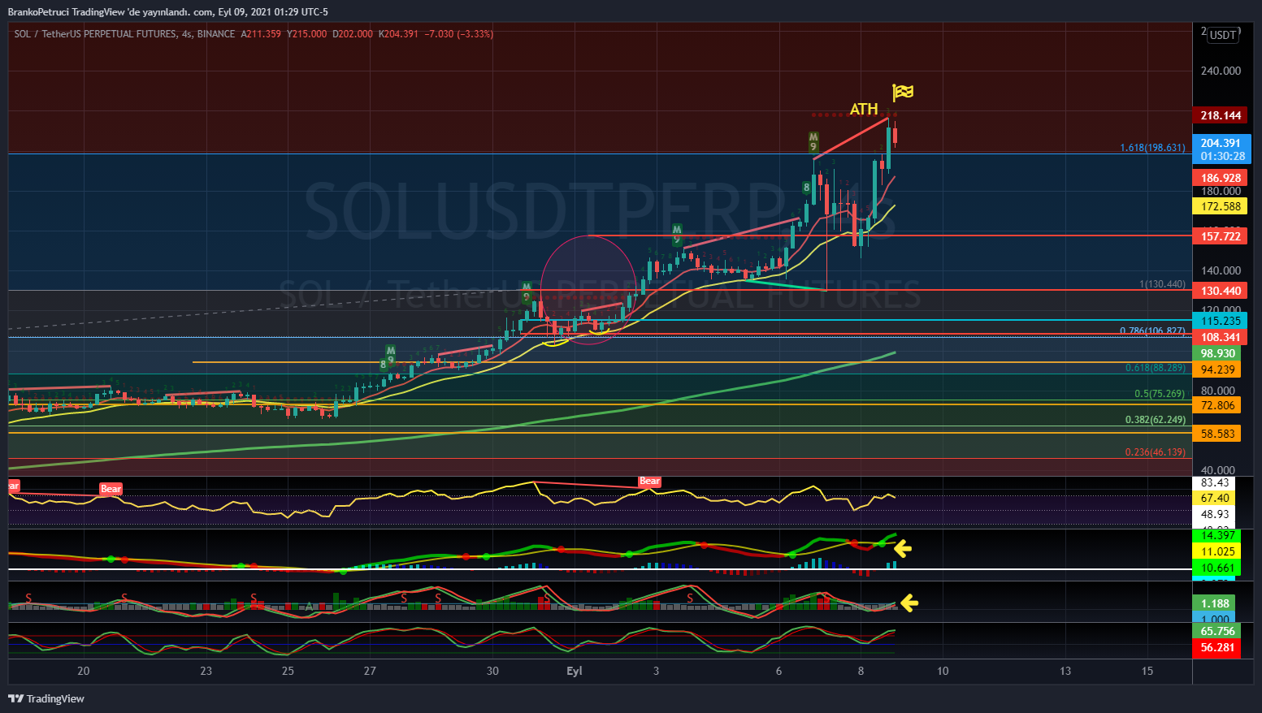The width and height of the screenshot is (1262, 713).
Task: Click the yellow flag icon above ATH
Action: tap(903, 92)
